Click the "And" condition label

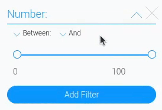pos(75,33)
